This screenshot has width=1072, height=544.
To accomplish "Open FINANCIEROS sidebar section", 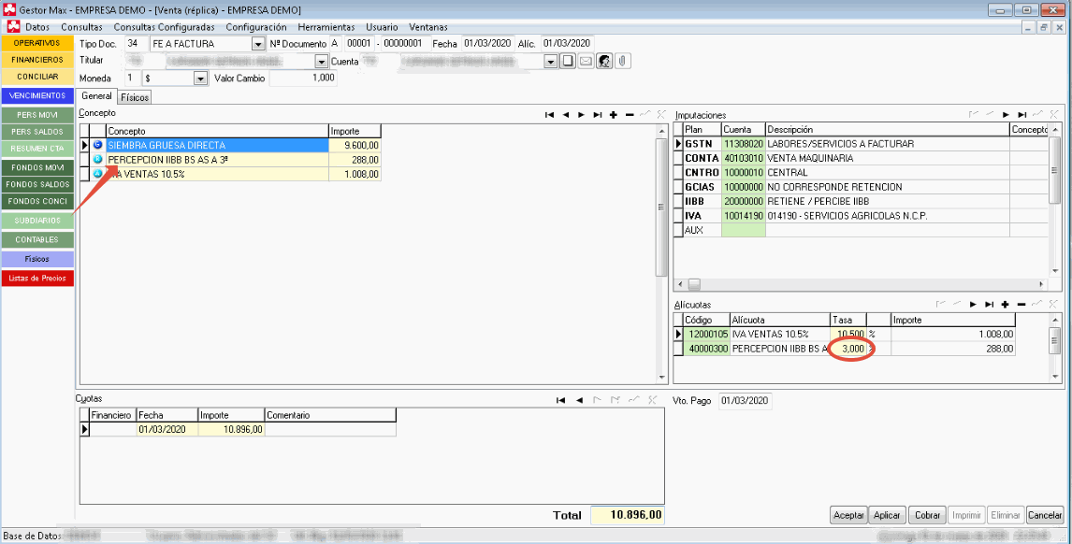I will tap(36, 60).
